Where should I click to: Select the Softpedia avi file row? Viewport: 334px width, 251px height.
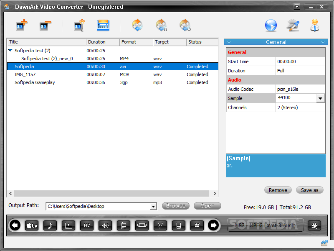pos(113,67)
